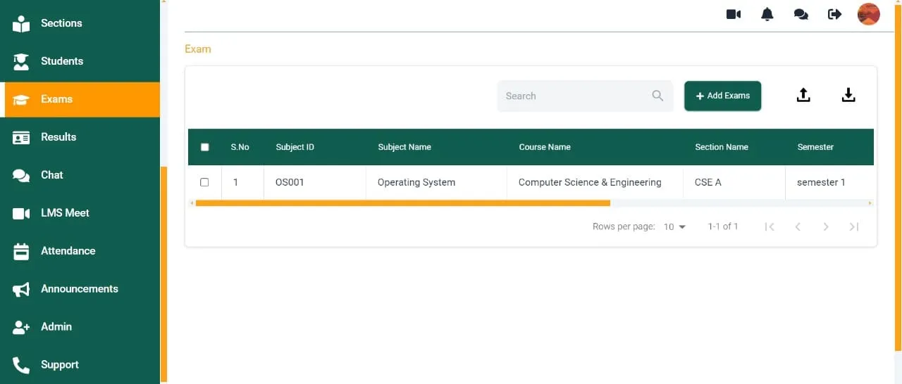Click the 'Operating System' cell
The width and height of the screenshot is (902, 384).
(436, 182)
